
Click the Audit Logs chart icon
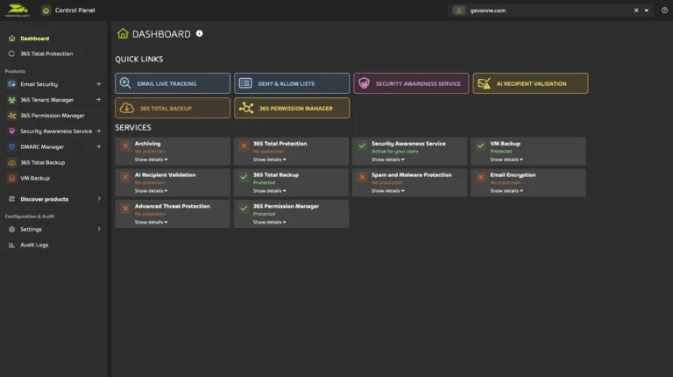[x=12, y=245]
